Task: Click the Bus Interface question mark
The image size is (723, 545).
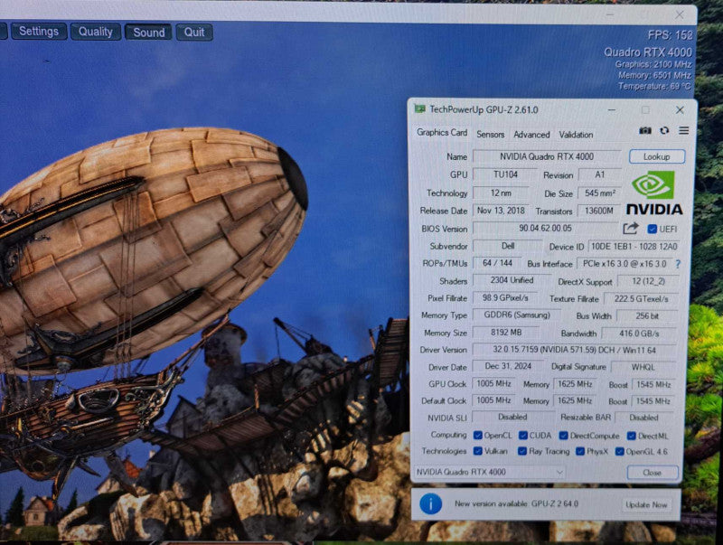Action: tap(678, 264)
